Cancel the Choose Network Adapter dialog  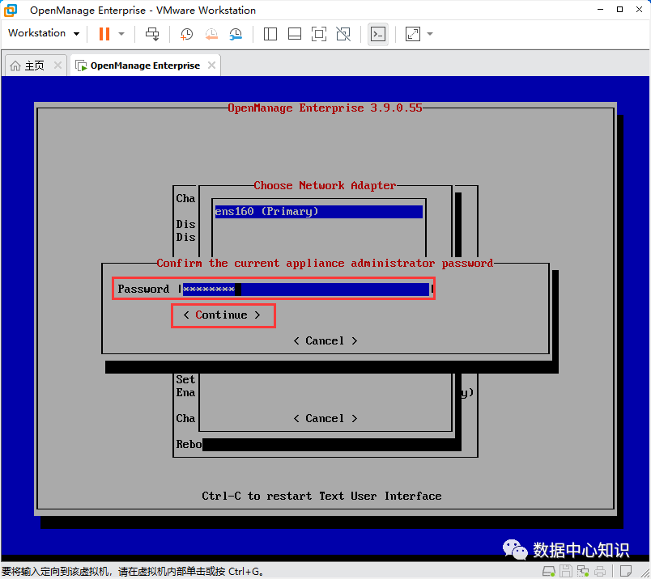pyautogui.click(x=325, y=419)
